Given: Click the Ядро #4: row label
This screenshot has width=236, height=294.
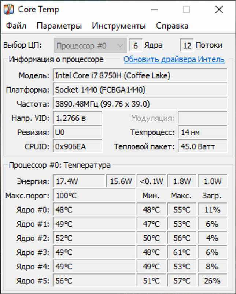Looking at the screenshot, I should pos(33,267).
